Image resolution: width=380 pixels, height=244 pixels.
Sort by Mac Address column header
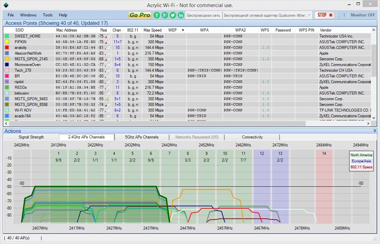[66, 30]
